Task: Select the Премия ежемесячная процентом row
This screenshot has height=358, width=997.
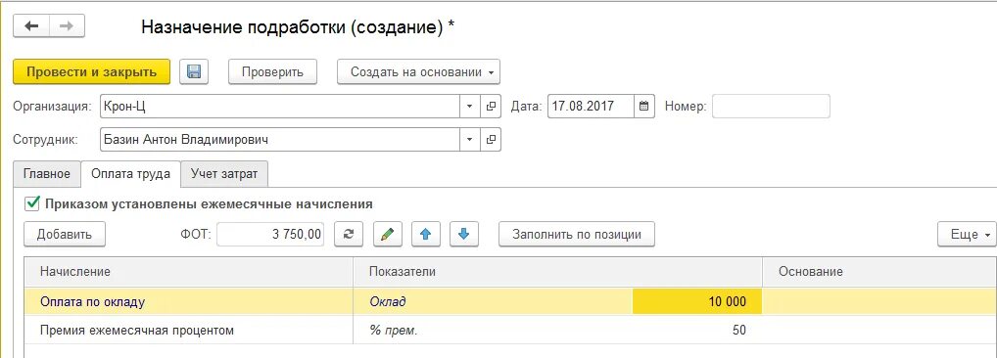Action: click(x=510, y=330)
